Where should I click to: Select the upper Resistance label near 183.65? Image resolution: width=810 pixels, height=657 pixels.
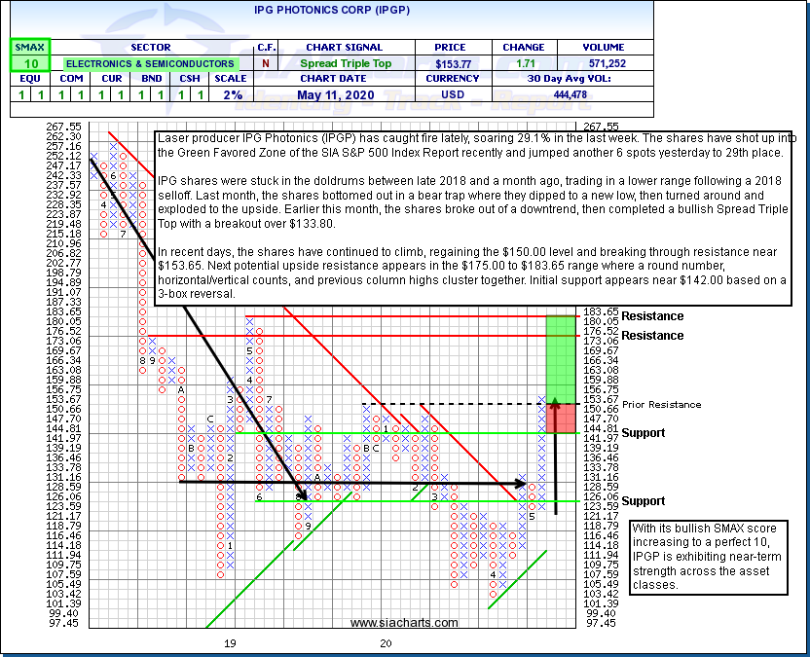(x=652, y=316)
